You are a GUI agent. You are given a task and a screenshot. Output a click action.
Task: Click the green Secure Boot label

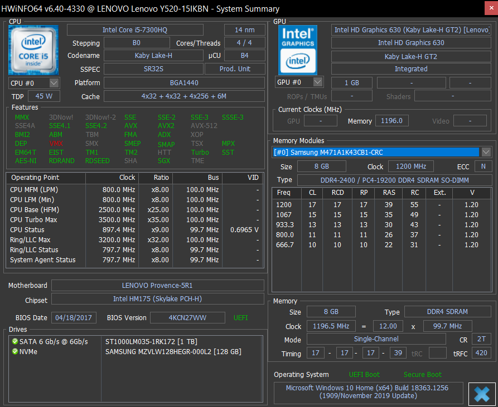click(x=422, y=374)
